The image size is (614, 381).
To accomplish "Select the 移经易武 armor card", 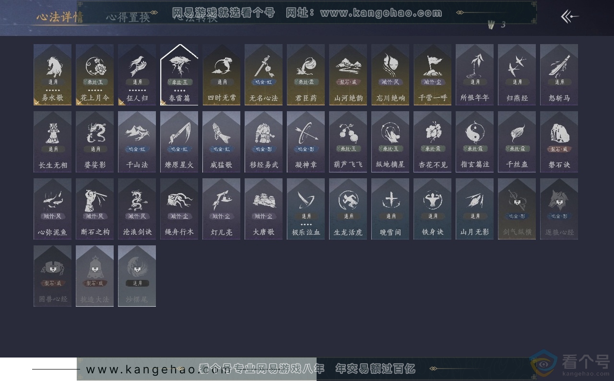I will click(x=264, y=142).
